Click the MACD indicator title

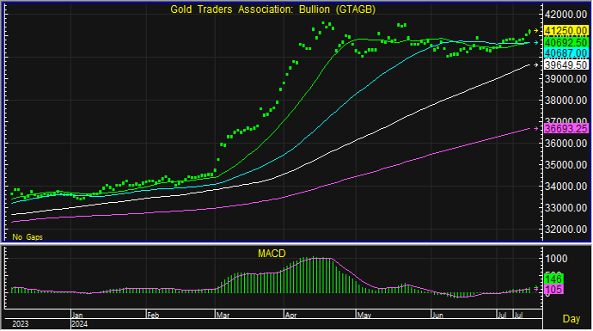click(272, 254)
